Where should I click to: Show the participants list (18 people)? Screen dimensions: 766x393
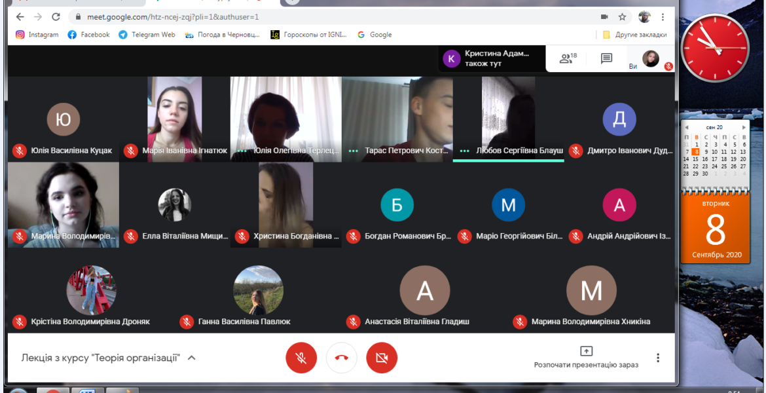tap(568, 59)
